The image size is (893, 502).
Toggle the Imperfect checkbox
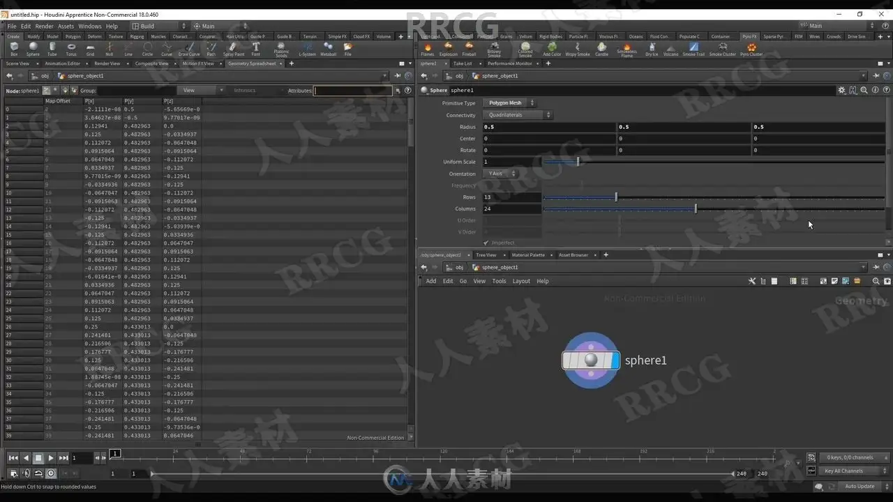click(486, 243)
